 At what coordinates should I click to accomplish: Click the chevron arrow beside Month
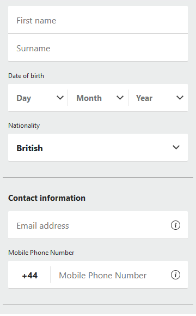point(120,98)
